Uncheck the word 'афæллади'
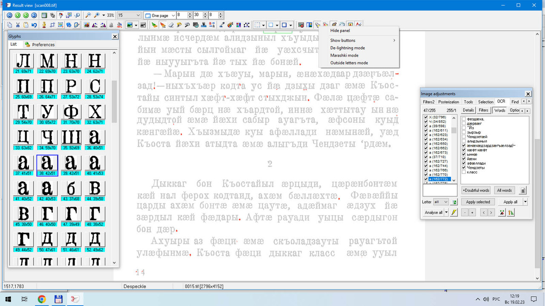545x306 pixels. (464, 163)
